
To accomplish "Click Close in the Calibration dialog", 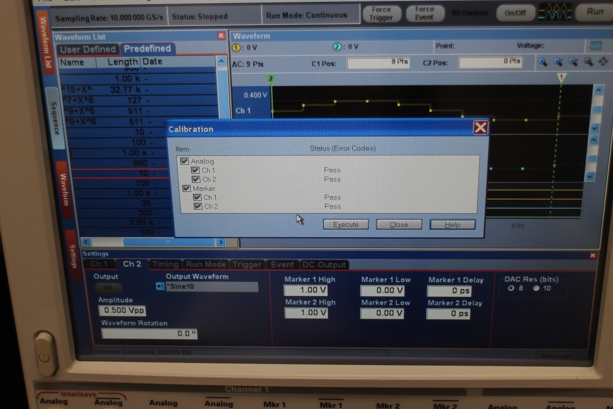I will tap(399, 224).
